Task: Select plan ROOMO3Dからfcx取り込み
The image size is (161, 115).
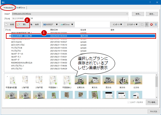Action: click(x=22, y=63)
